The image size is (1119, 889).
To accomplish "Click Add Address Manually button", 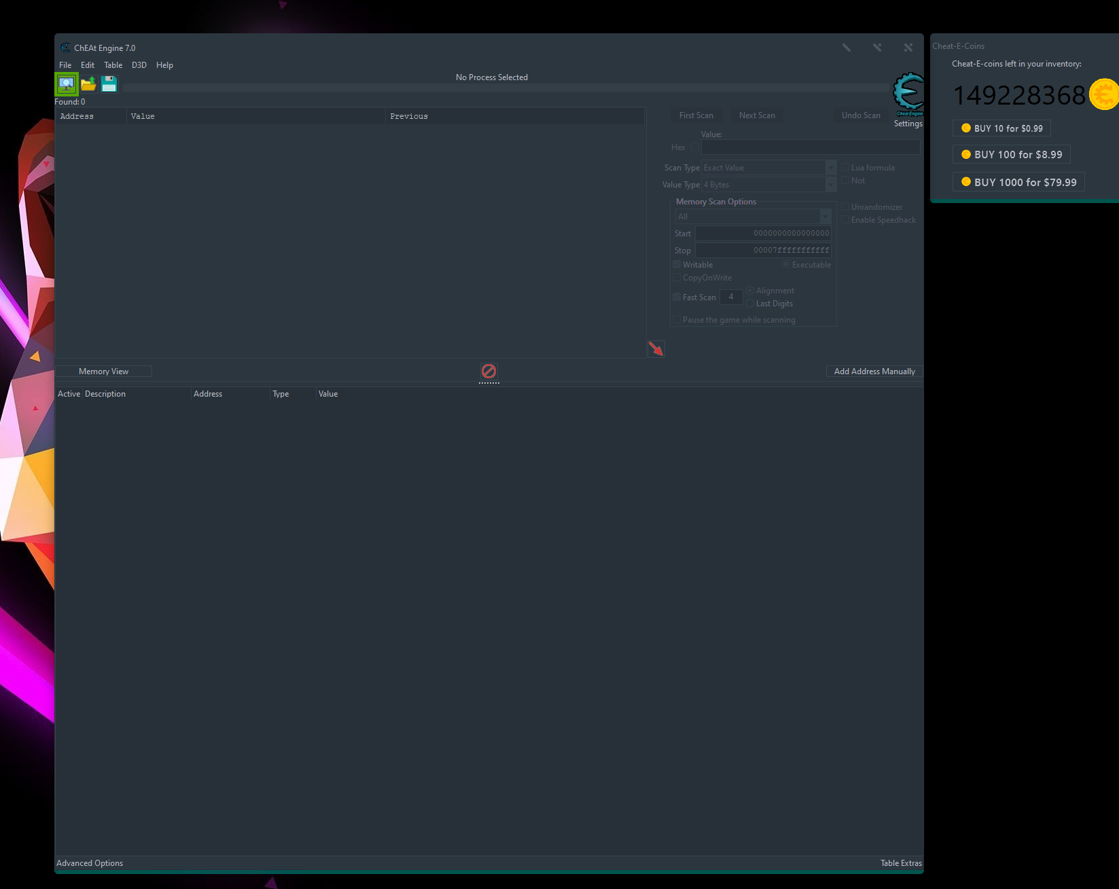I will click(874, 371).
